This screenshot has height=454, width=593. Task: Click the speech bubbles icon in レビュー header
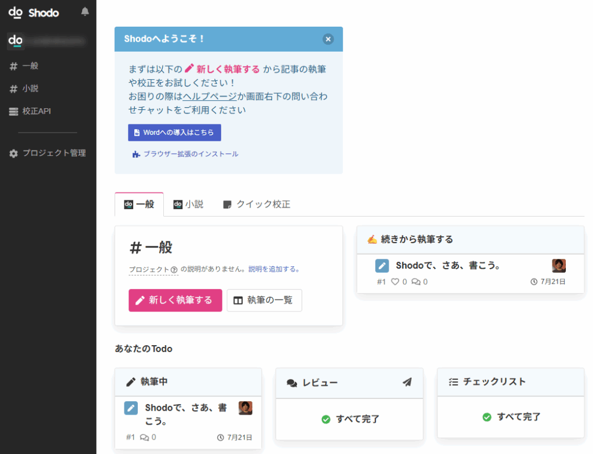pyautogui.click(x=292, y=383)
